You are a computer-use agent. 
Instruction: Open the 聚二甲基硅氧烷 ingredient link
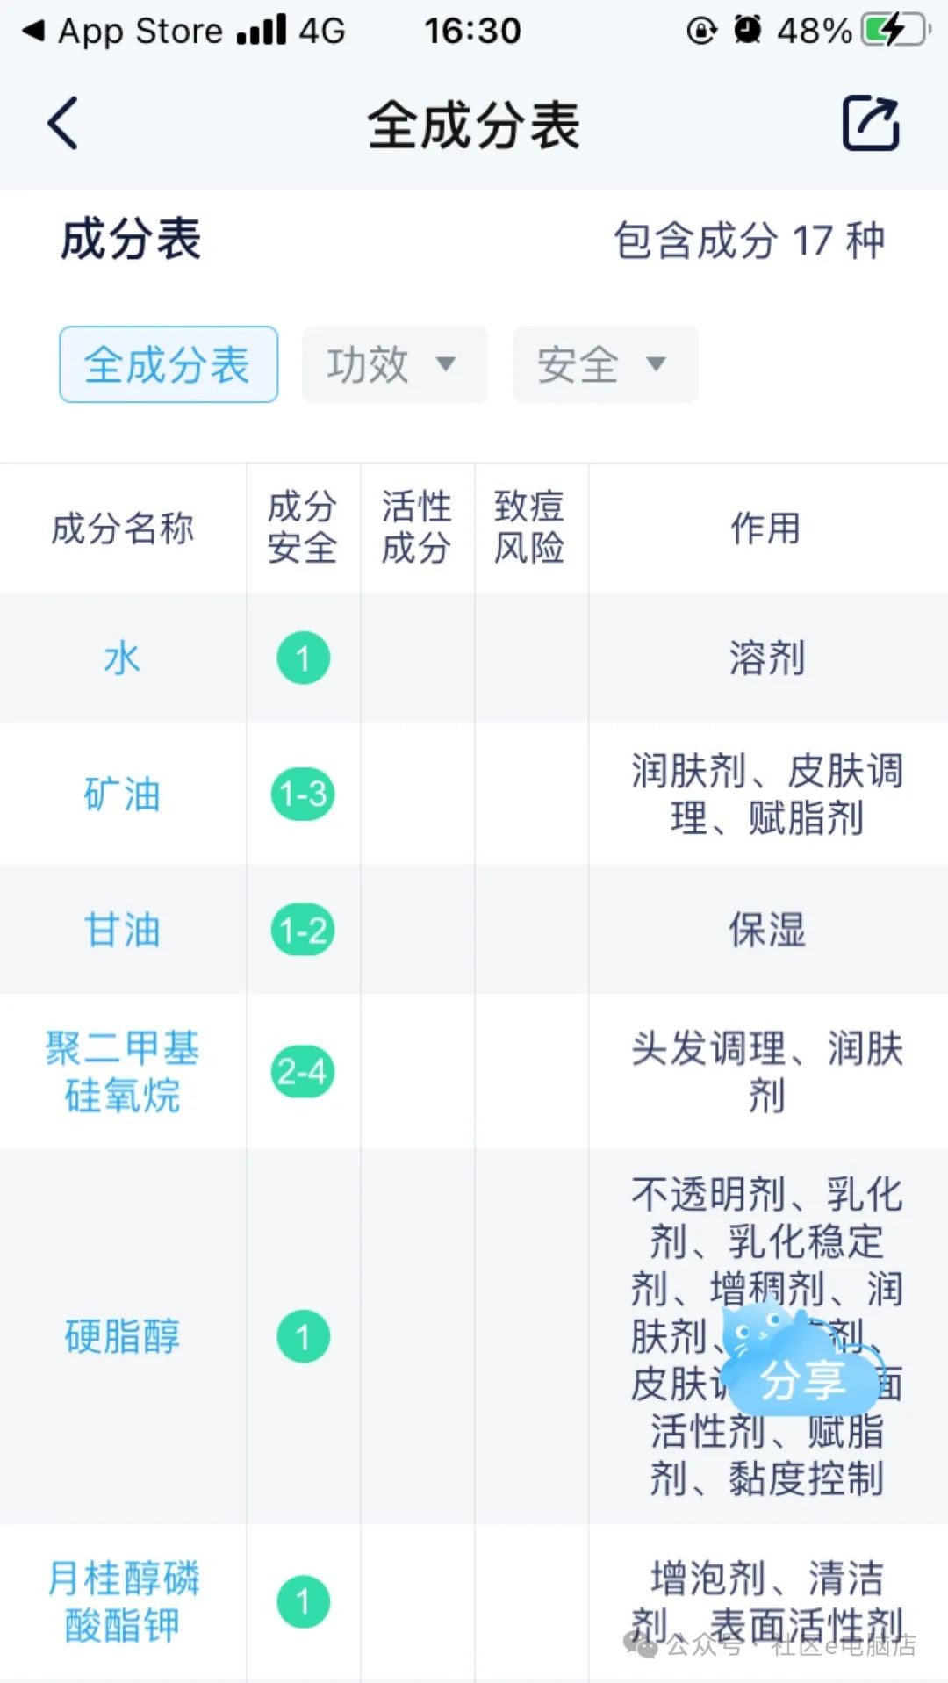click(x=122, y=1071)
